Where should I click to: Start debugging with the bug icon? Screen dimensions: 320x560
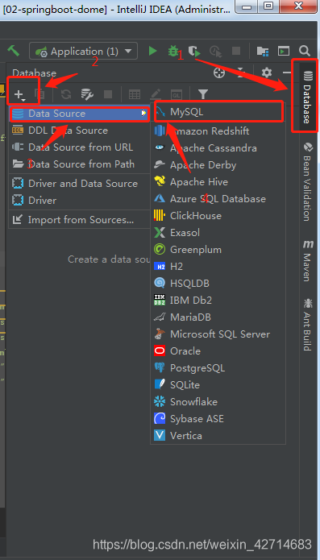click(173, 51)
